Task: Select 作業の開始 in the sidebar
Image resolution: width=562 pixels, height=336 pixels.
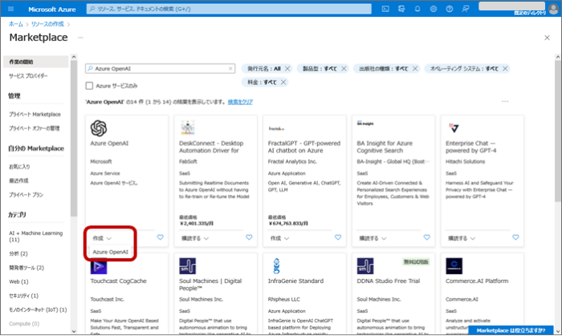Action: coord(35,62)
